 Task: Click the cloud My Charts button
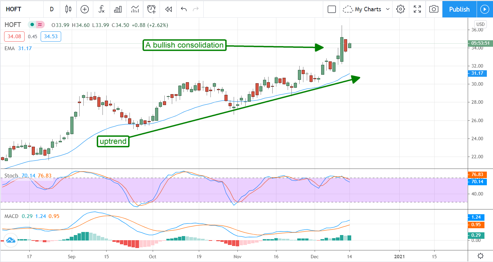pyautogui.click(x=362, y=9)
